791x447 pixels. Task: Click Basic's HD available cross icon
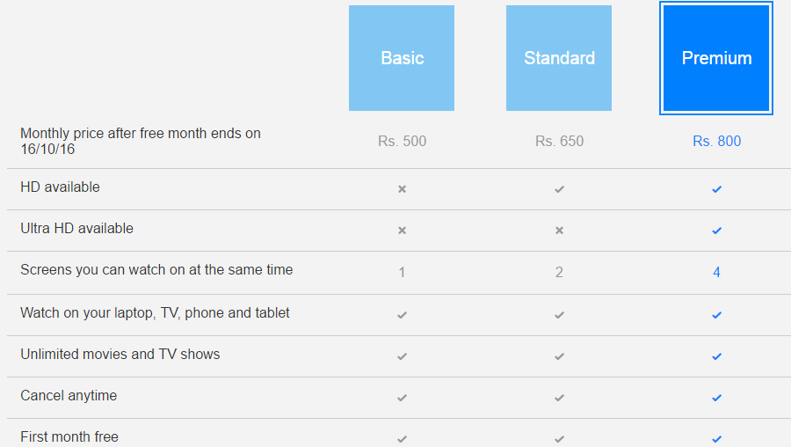(x=402, y=188)
